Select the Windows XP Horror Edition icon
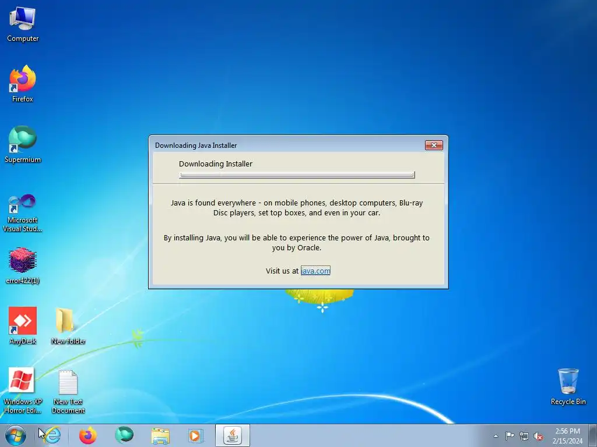Viewport: 597px width, 447px height. click(23, 391)
